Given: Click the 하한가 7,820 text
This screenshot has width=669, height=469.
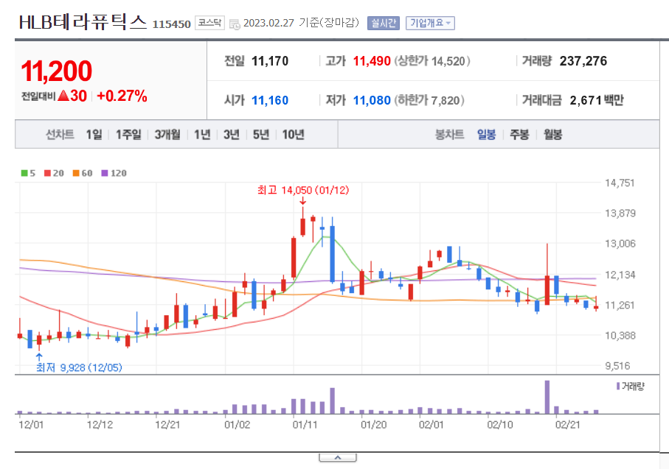Looking at the screenshot, I should tap(429, 100).
